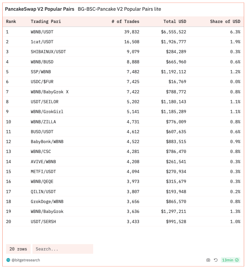Select the USDT/SERSH pair cell
Viewport: 247px width, 270px height.
tap(43, 222)
